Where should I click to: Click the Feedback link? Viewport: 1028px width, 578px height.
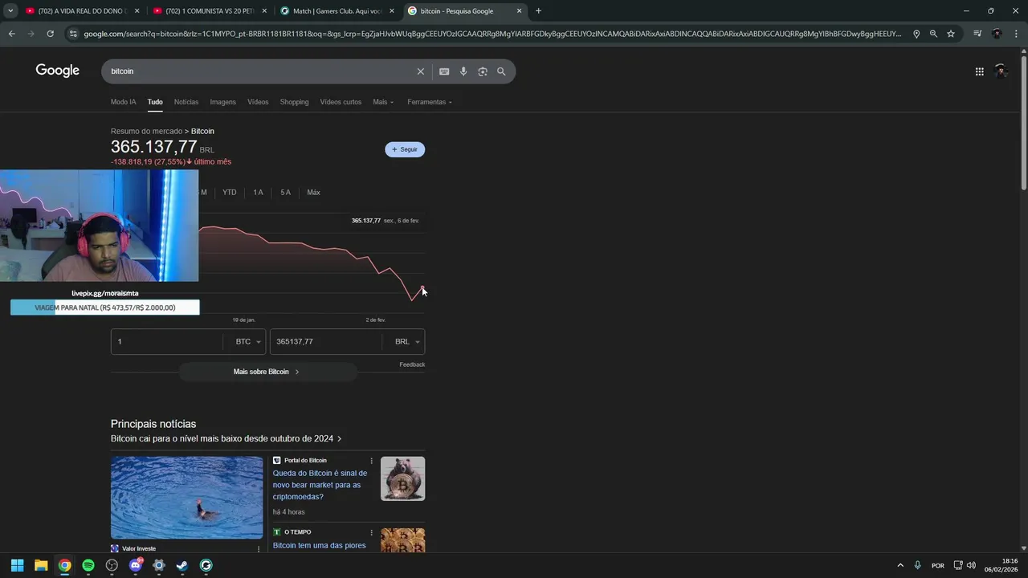point(412,364)
